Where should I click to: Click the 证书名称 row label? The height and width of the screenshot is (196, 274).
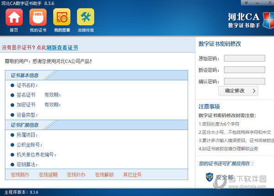pyautogui.click(x=27, y=85)
